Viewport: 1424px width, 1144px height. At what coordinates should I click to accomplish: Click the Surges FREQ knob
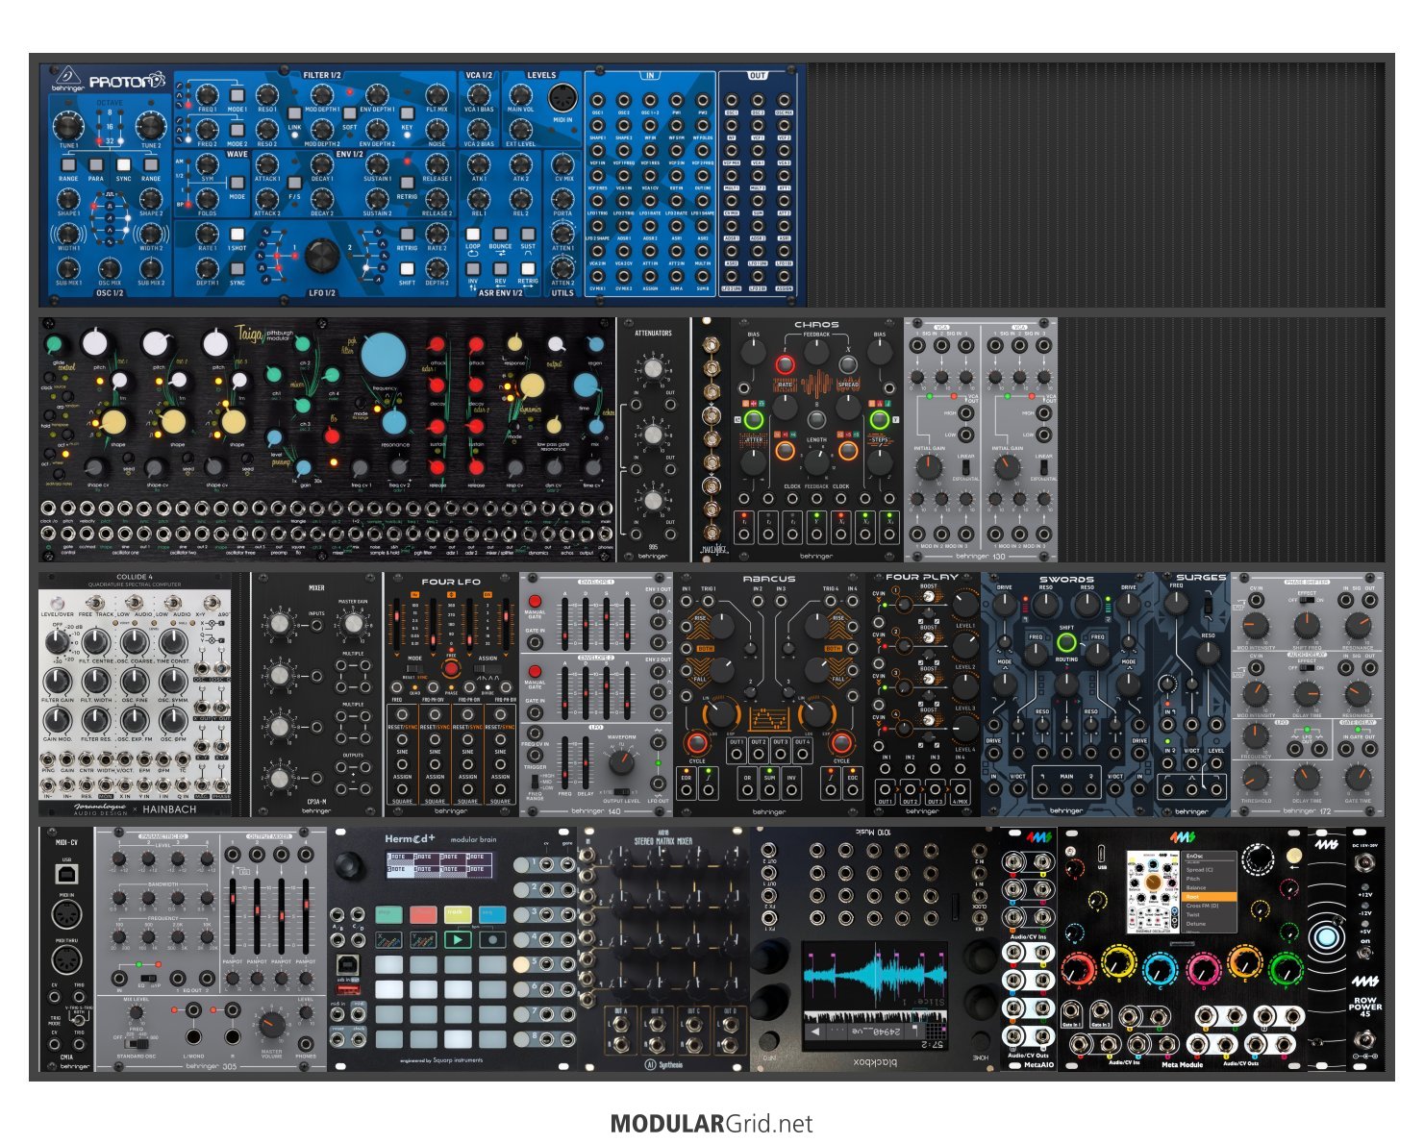(x=1176, y=603)
